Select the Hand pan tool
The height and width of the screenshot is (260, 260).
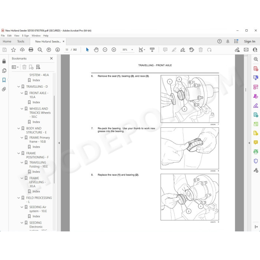(x=96, y=50)
